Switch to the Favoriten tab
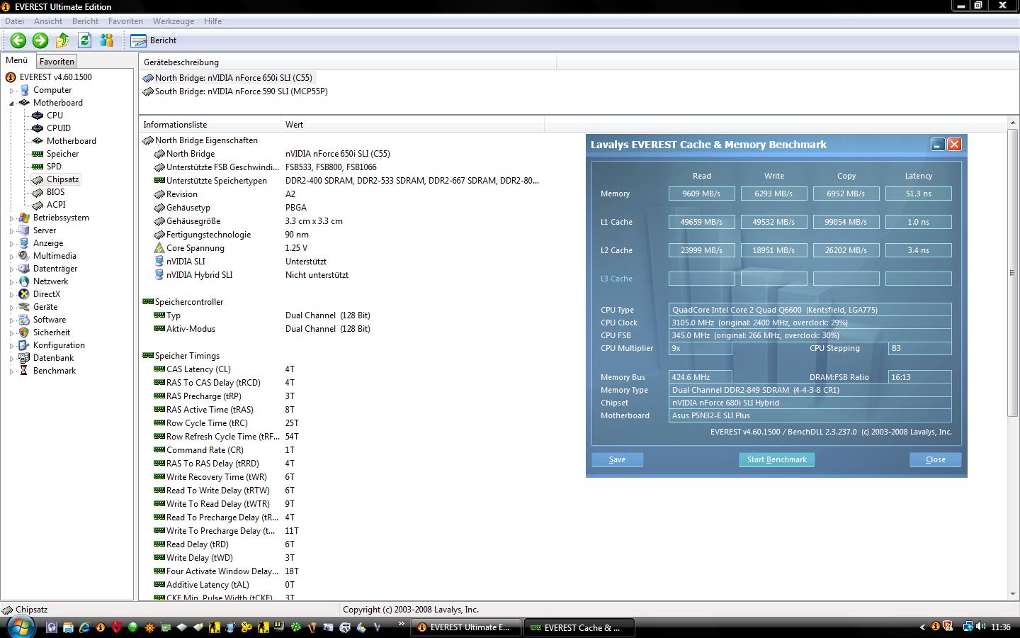The image size is (1020, 638). tap(57, 62)
